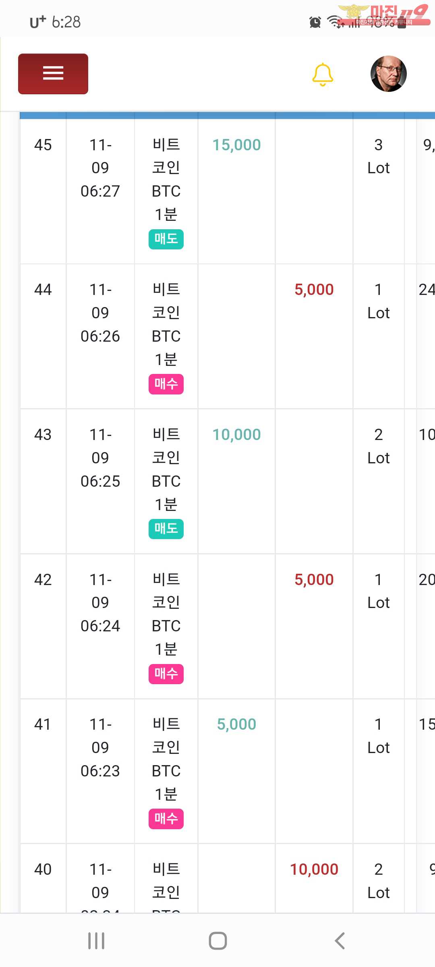The image size is (435, 967).
Task: Tap the 3 Lot cell in row 45
Action: point(379,156)
